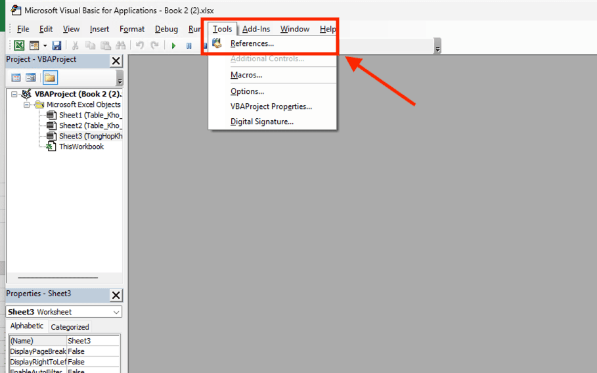Open the File menu
The width and height of the screenshot is (597, 373).
tap(23, 29)
